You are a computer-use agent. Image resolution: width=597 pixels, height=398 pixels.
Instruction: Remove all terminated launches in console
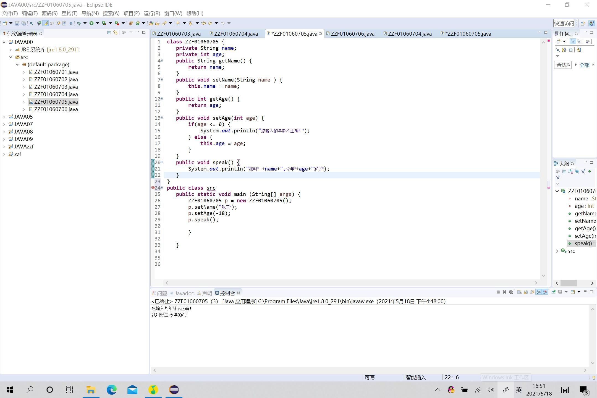pyautogui.click(x=511, y=292)
